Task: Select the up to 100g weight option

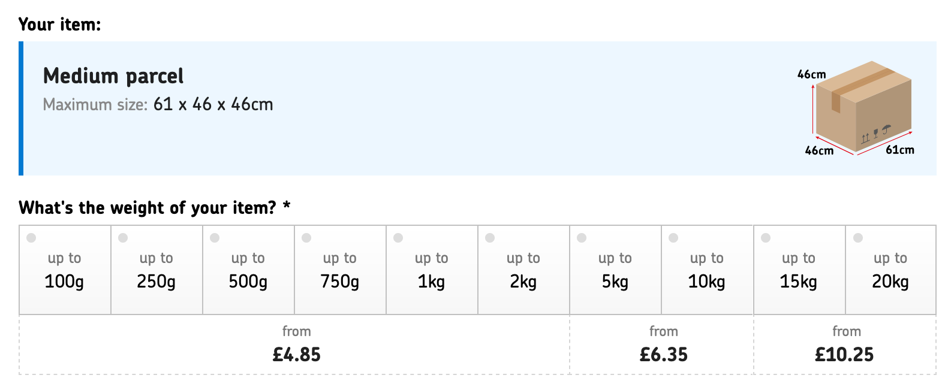Action: (65, 270)
